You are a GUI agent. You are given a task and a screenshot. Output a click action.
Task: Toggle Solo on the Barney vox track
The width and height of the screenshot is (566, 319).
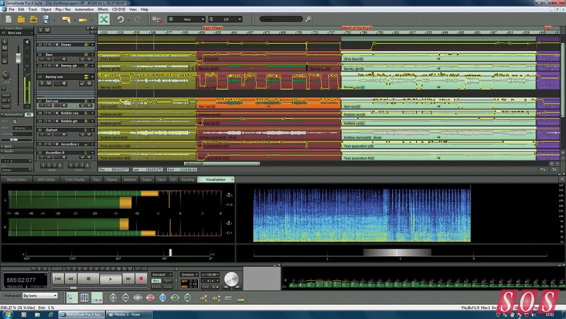point(41,82)
